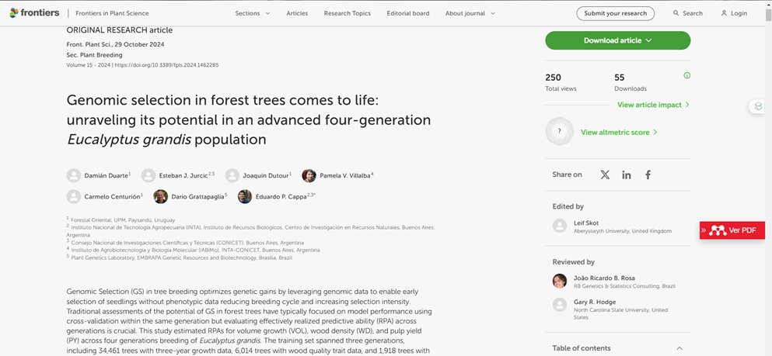The height and width of the screenshot is (356, 772).
Task: Click the page vertical scrollbar thumb
Action: 768,15
